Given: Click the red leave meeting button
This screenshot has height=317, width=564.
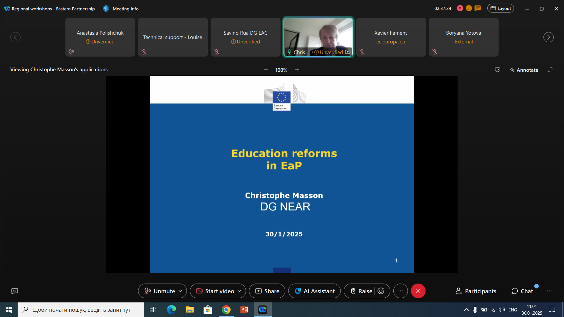Looking at the screenshot, I should click(x=418, y=291).
